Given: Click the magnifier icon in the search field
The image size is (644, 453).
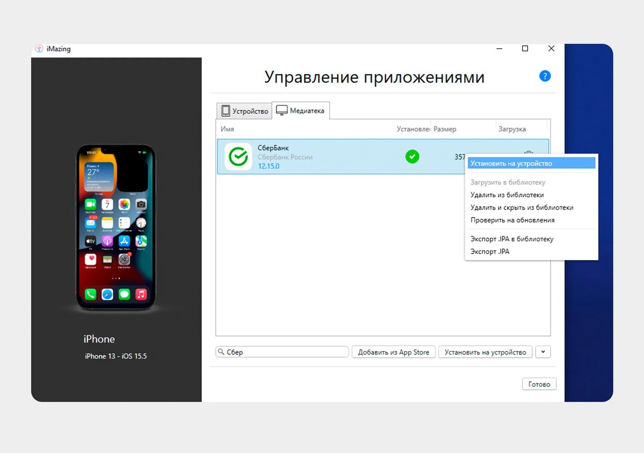Looking at the screenshot, I should [x=221, y=352].
